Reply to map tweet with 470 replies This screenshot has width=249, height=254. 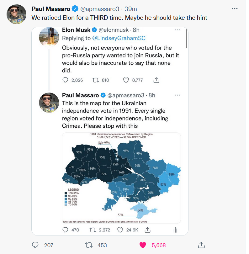[x=65, y=230]
